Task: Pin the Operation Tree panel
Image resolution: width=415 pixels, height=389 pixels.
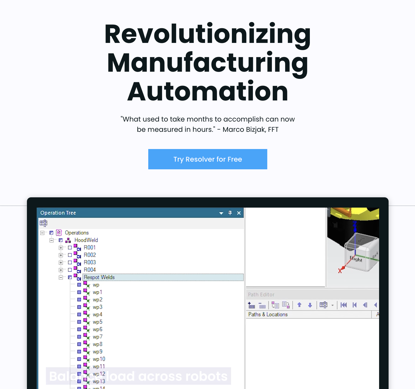Action: click(x=230, y=213)
